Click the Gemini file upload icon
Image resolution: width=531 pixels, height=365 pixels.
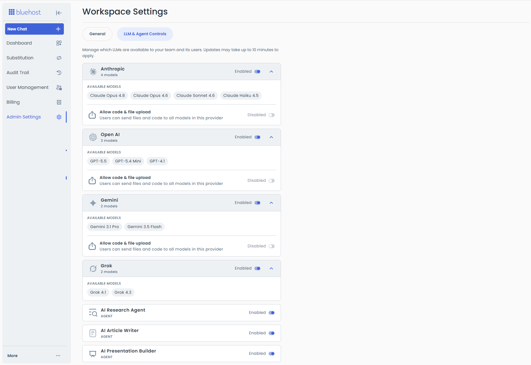[92, 246]
